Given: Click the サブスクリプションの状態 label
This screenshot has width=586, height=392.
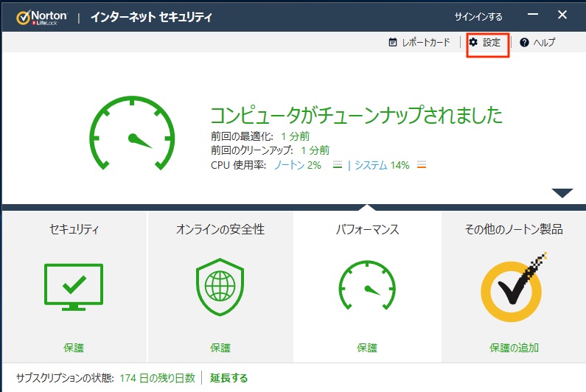Looking at the screenshot, I should click(x=65, y=378).
